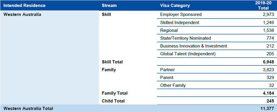Click the 6,948 skill total value
Viewport: 277px width, 112px height.
click(268, 62)
